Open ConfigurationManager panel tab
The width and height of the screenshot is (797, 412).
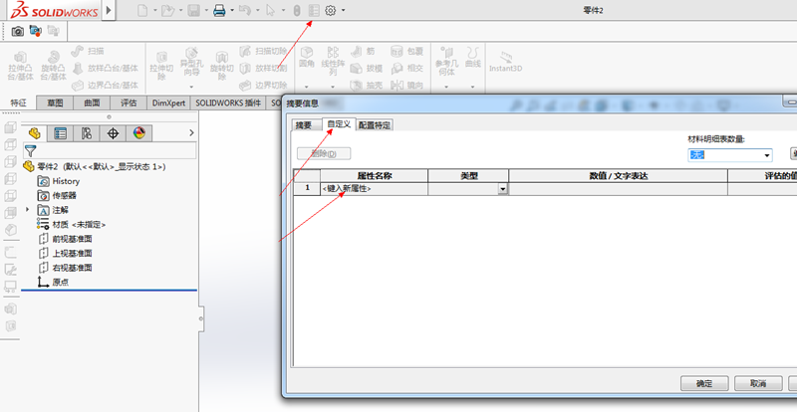(x=87, y=133)
